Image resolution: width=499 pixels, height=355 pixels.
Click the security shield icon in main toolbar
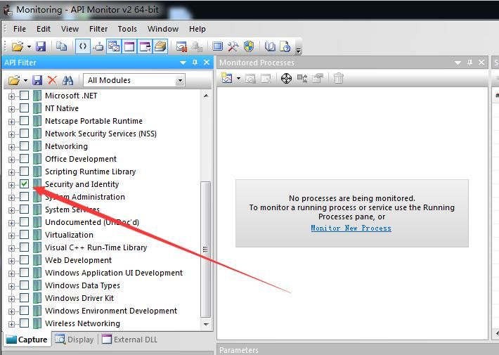pyautogui.click(x=249, y=46)
